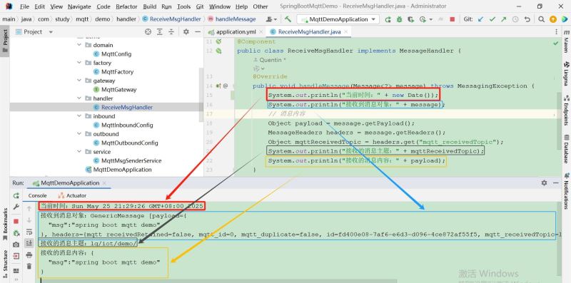The image size is (571, 283).
Task: Open the MqttDemoApplication run configuration dropdown
Action: pos(338,19)
